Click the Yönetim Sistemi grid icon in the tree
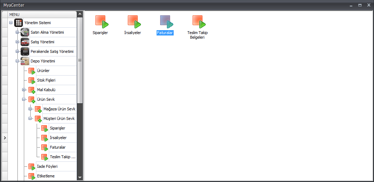 pyautogui.click(x=19, y=23)
